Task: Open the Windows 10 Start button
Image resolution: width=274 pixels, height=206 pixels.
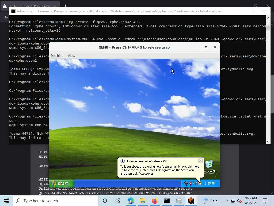Action: click(6, 201)
